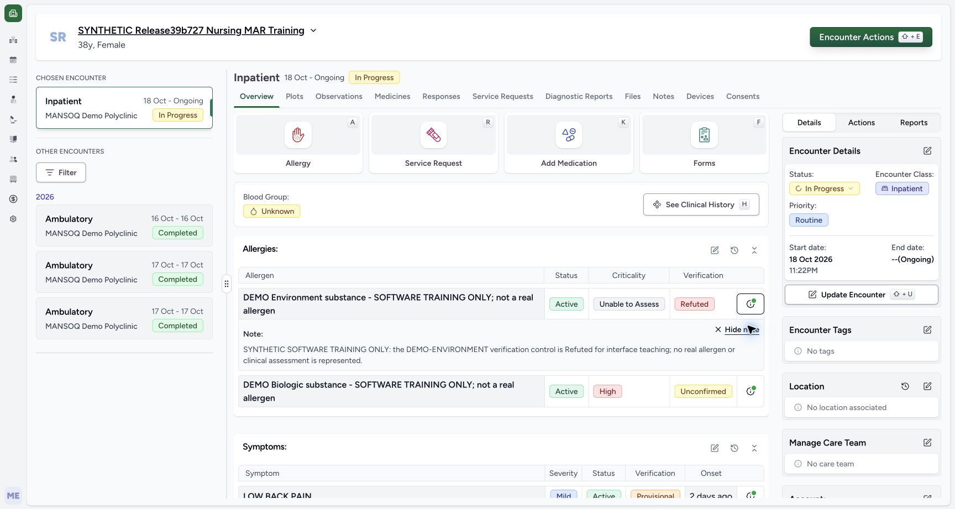
Task: Edit Encounter Tags pencil icon
Action: click(927, 330)
